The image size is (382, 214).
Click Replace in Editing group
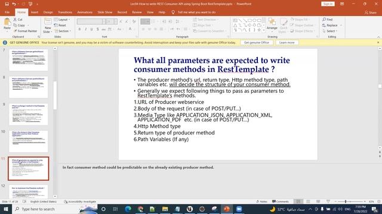[332, 25]
